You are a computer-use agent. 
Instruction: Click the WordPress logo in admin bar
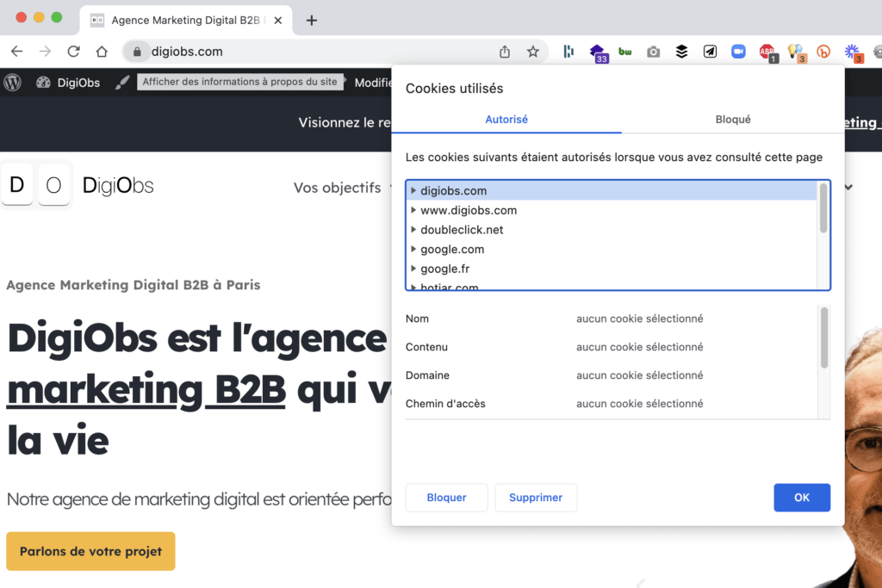point(13,83)
